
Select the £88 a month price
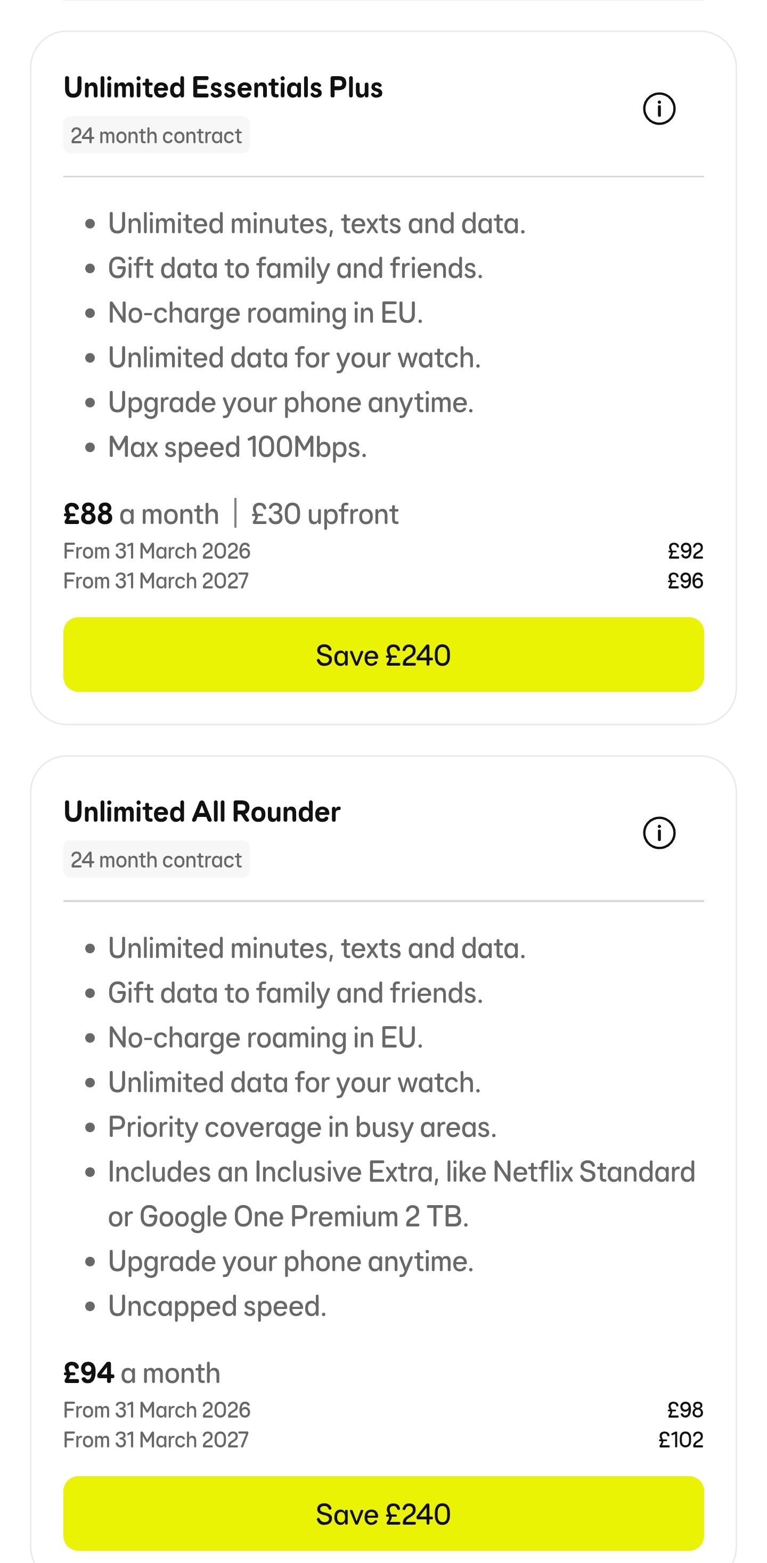[141, 514]
